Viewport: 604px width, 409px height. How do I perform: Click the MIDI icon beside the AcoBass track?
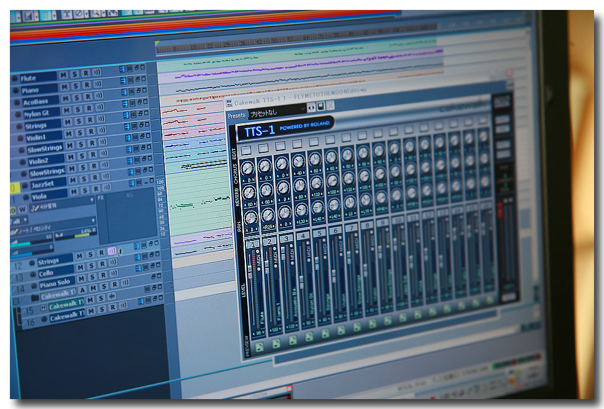click(17, 103)
